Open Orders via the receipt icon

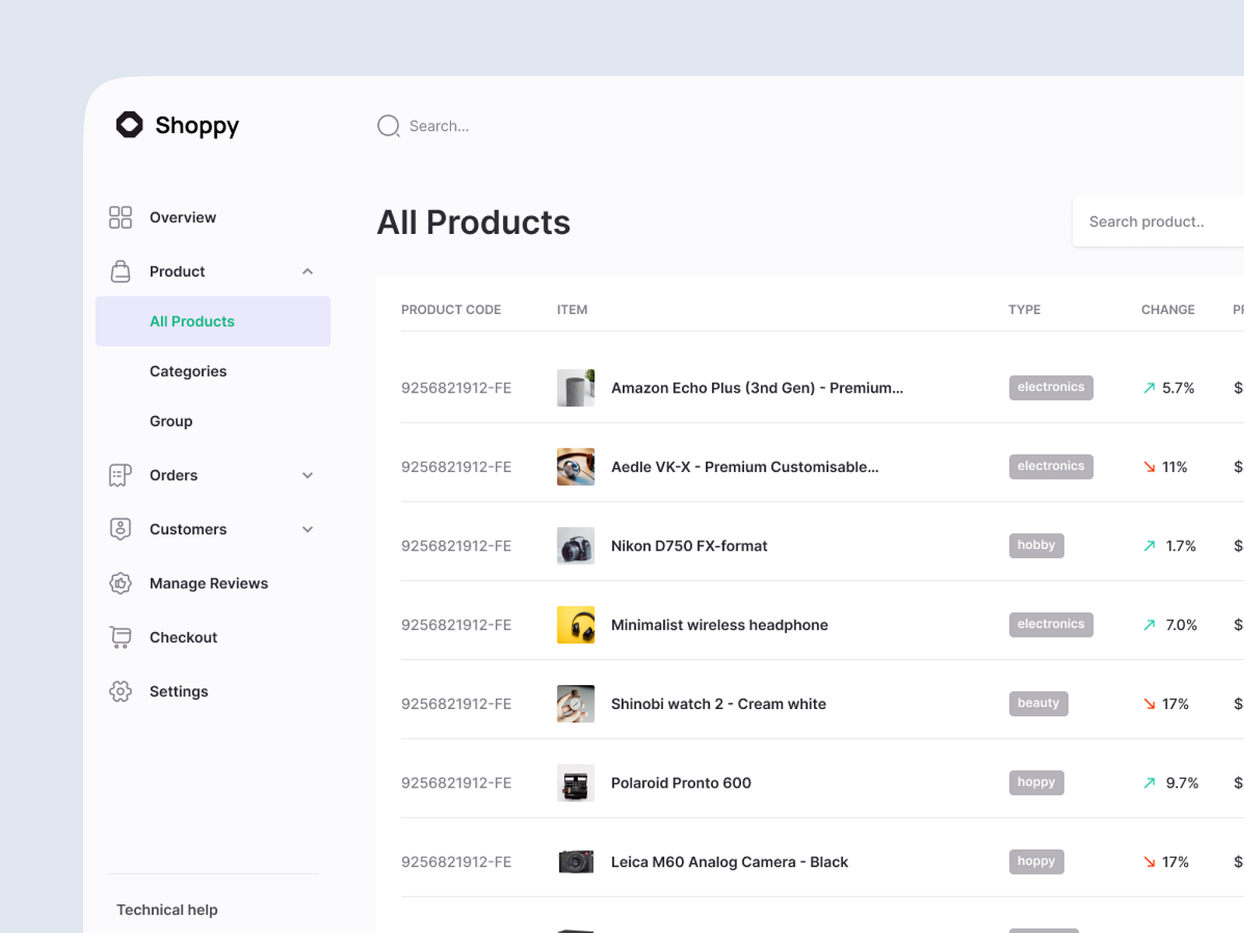[120, 475]
